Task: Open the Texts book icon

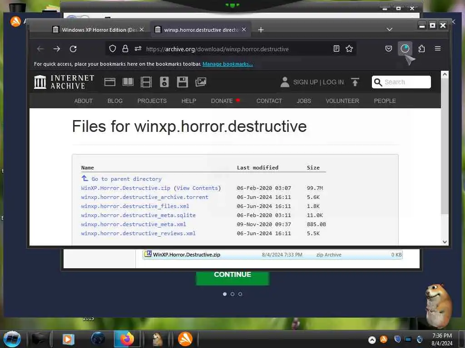Action: pos(128,82)
